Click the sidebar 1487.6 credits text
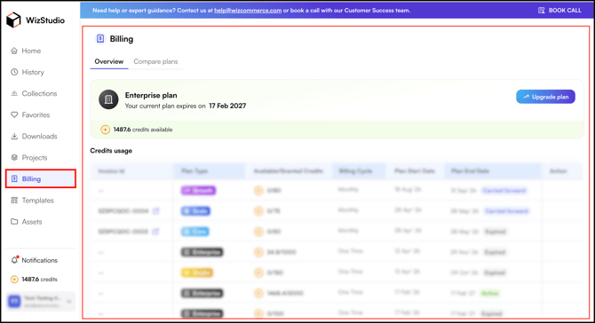Image resolution: width=595 pixels, height=323 pixels. pyautogui.click(x=39, y=279)
